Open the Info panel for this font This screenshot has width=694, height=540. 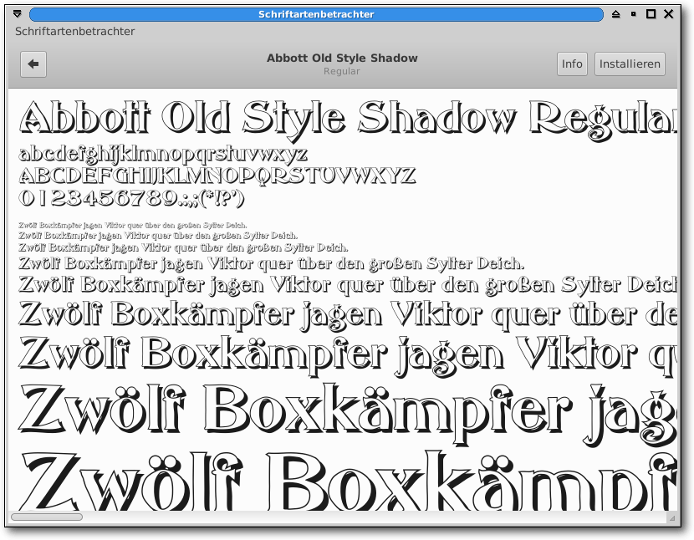click(x=572, y=64)
